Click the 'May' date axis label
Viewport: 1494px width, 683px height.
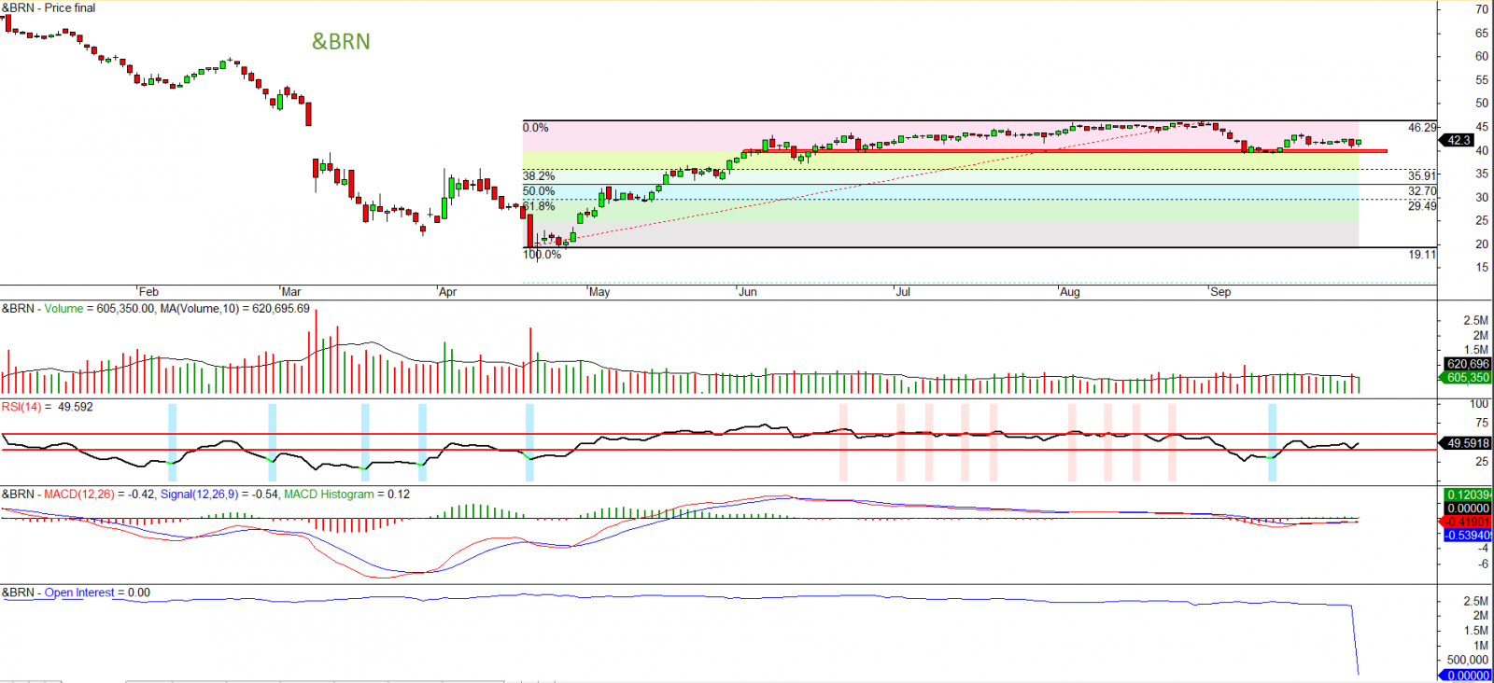click(599, 292)
